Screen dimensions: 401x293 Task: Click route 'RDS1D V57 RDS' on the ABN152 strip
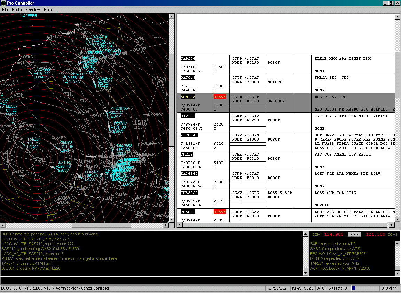click(330, 97)
